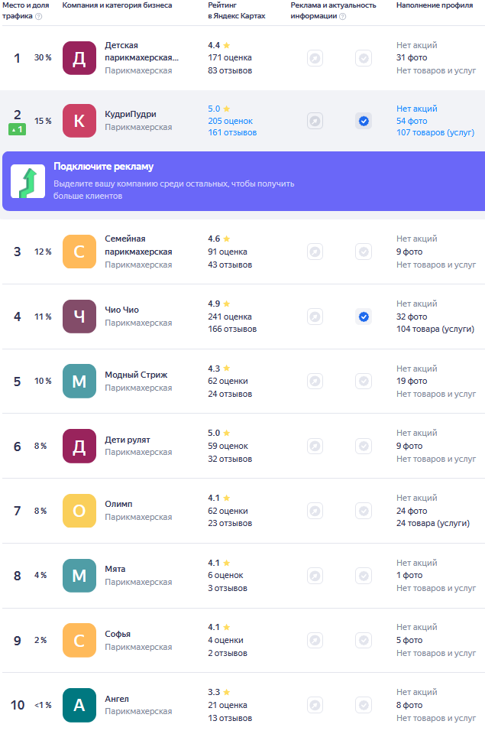Open the '205 оценок' link for КудриПудри

[230, 121]
